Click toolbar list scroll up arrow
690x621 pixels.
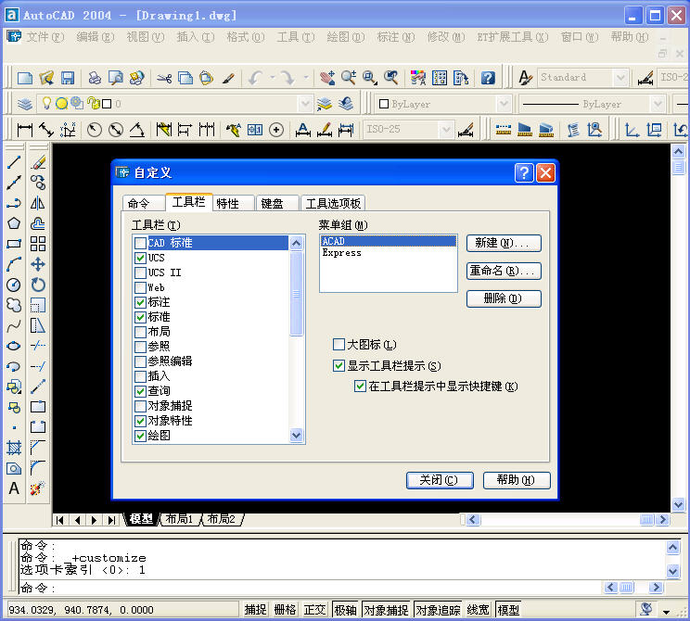point(297,243)
